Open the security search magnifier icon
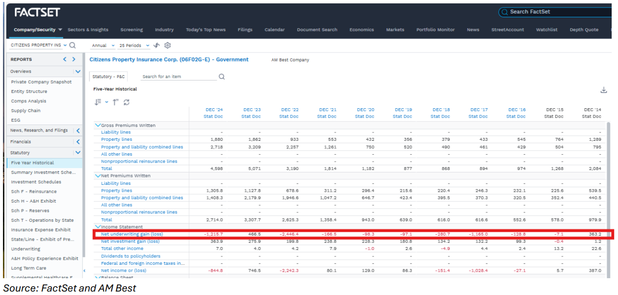 pyautogui.click(x=72, y=45)
